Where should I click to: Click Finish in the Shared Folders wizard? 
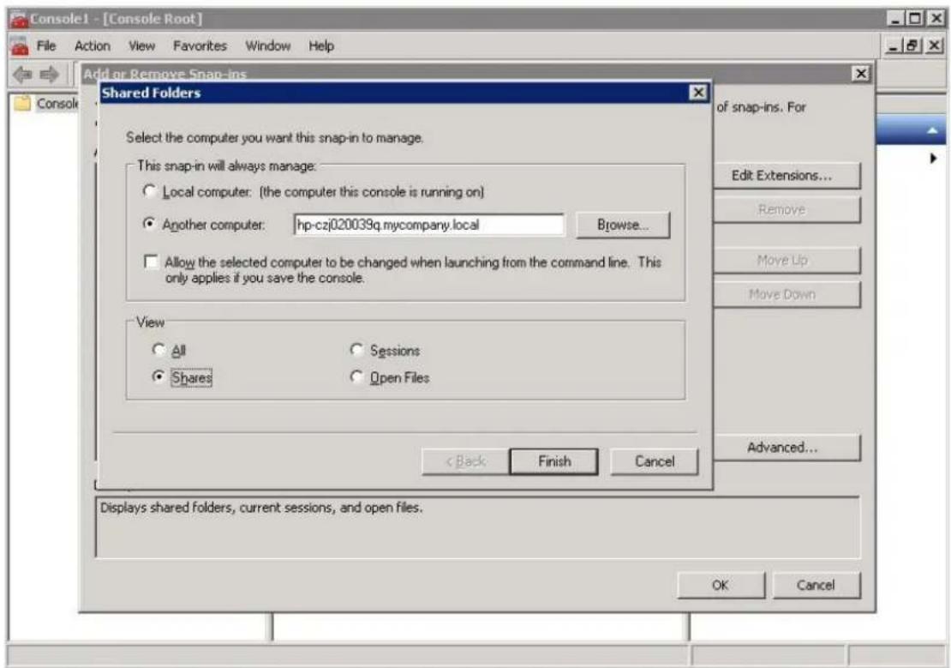554,461
